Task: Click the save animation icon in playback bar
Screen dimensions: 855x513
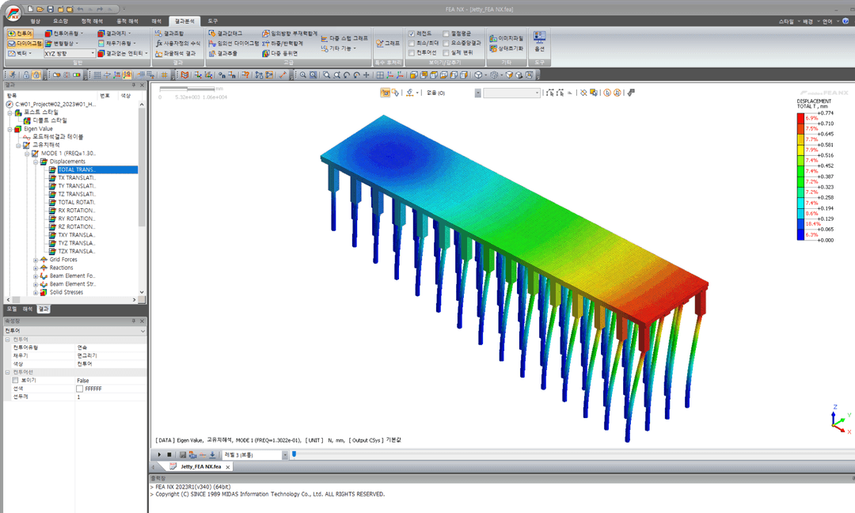Action: [x=183, y=454]
